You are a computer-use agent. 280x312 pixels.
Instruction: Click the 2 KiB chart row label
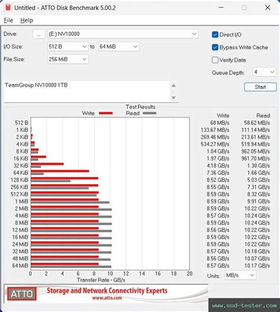pyautogui.click(x=22, y=137)
